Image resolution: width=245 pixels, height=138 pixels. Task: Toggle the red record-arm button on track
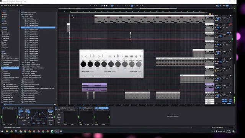[230, 24]
